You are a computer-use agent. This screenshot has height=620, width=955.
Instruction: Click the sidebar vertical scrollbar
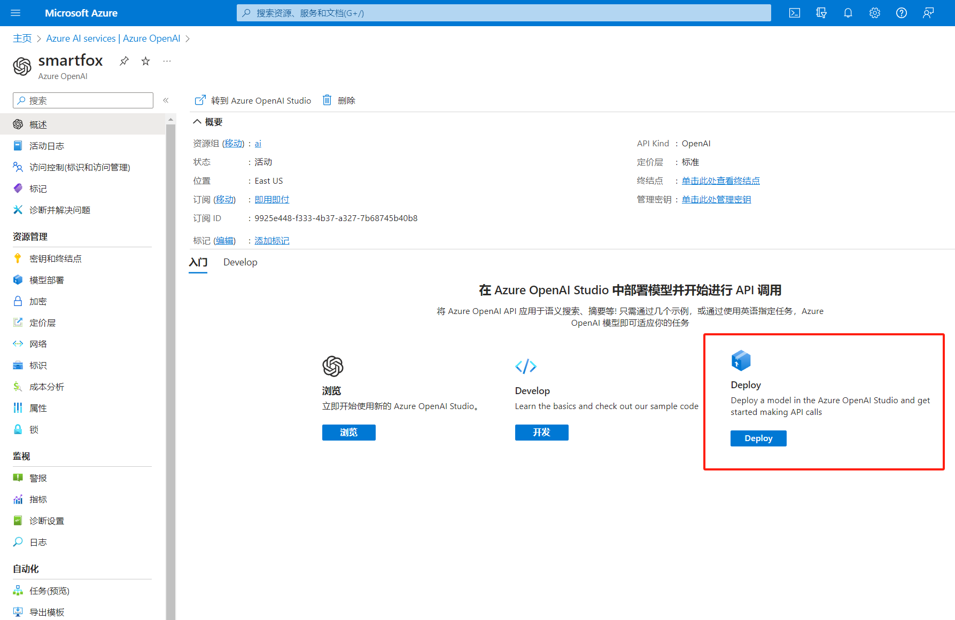tap(170, 368)
